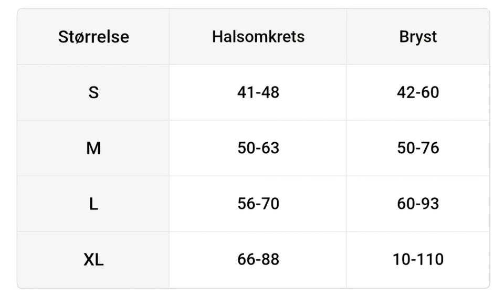The height and width of the screenshot is (296, 504).
Task: Select the Halsomkrets column header
Action: [x=258, y=37]
